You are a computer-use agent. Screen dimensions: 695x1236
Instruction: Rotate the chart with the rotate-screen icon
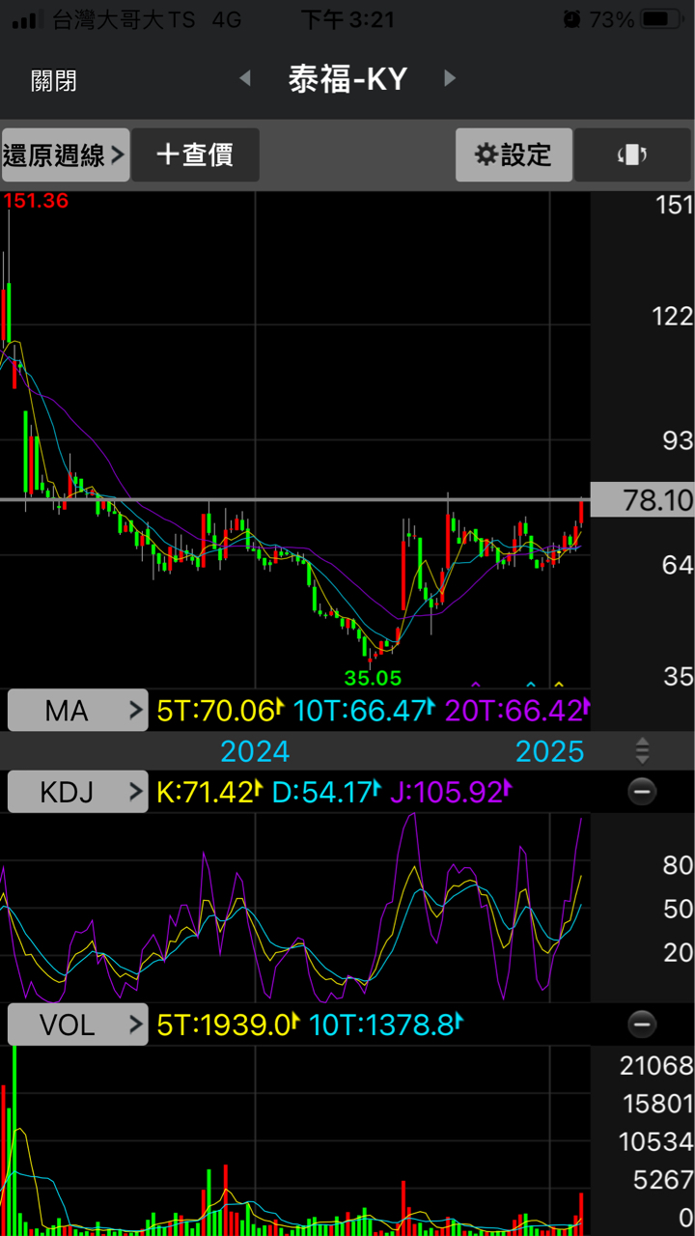pos(632,154)
